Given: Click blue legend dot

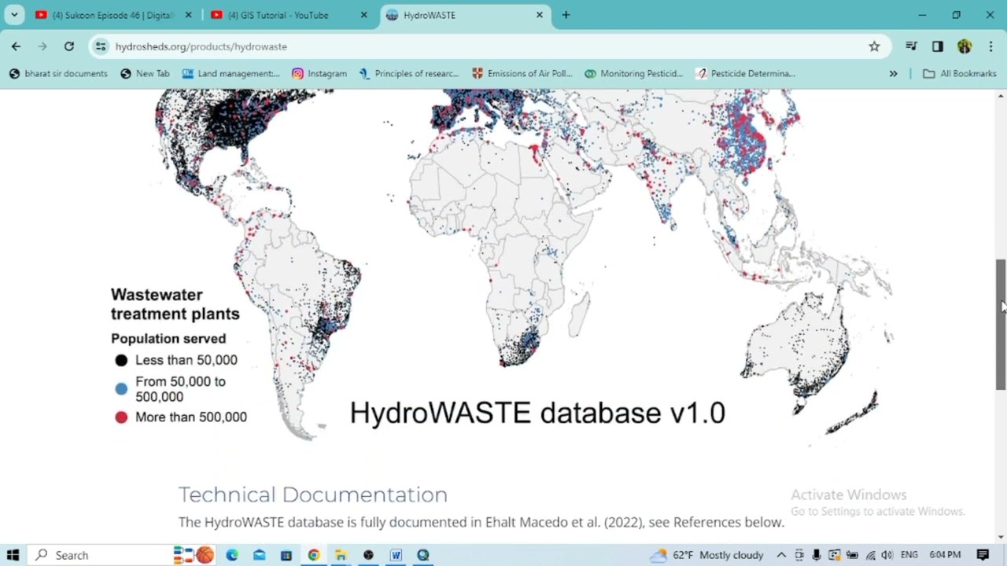Looking at the screenshot, I should 121,388.
